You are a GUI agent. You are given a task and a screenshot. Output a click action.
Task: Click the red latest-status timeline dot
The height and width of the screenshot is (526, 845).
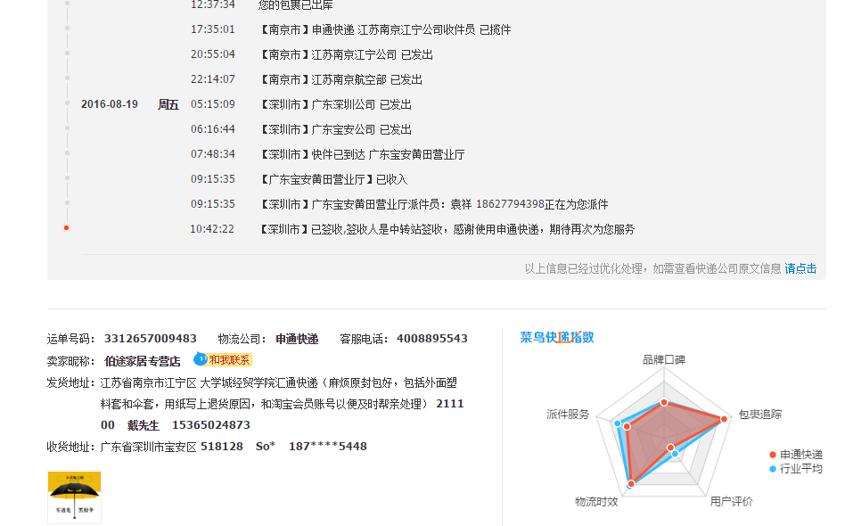66,228
